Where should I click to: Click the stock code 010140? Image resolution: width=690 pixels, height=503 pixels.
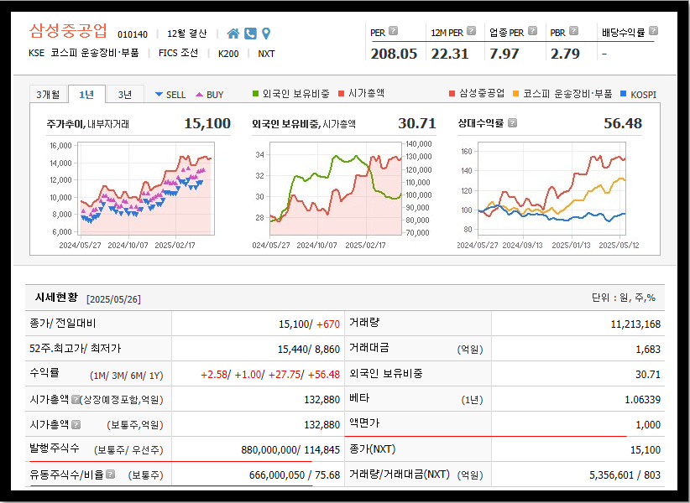coord(133,34)
